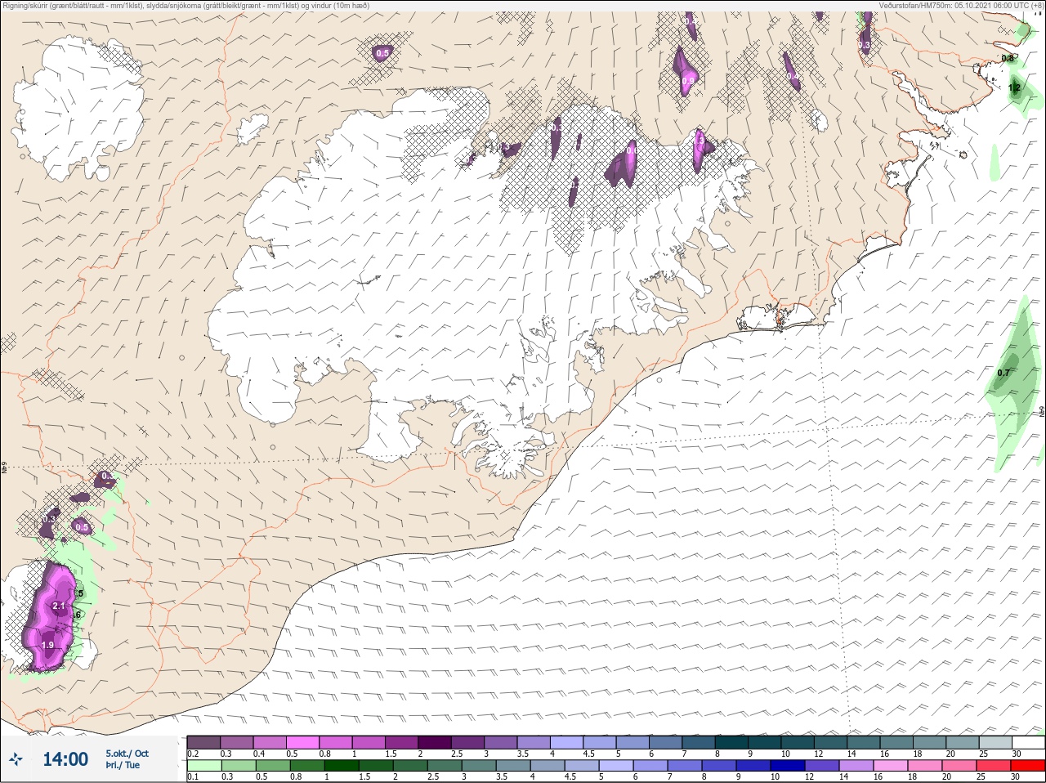Screen dimensions: 1046x783
Task: Click the '5.okt./ Oct' date text
Action: coord(127,754)
